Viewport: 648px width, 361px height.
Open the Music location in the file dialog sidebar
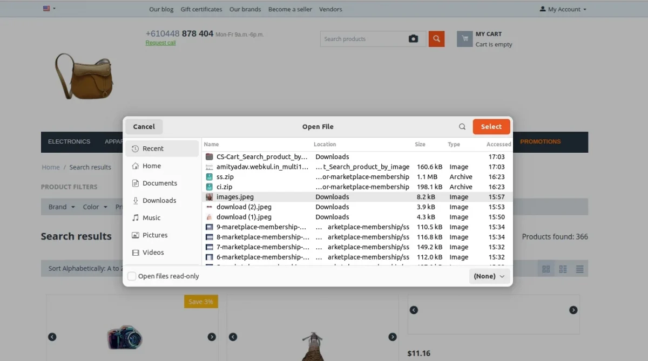(151, 217)
